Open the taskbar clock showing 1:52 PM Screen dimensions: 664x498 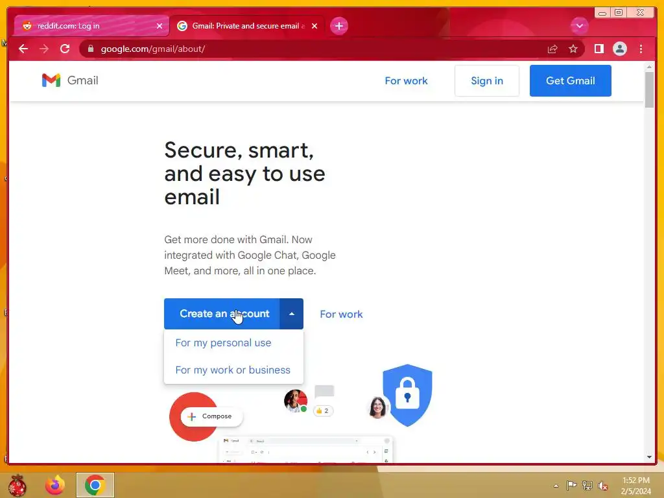(635, 486)
